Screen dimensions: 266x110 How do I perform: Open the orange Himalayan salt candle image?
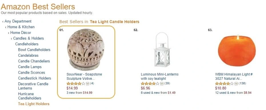pyautogui.click(x=237, y=50)
